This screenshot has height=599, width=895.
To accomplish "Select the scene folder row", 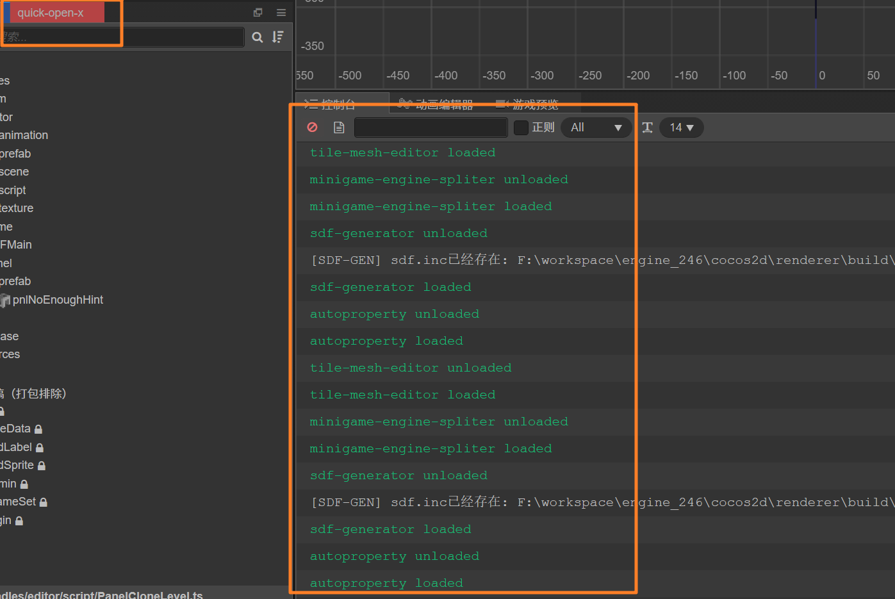I will coord(15,172).
